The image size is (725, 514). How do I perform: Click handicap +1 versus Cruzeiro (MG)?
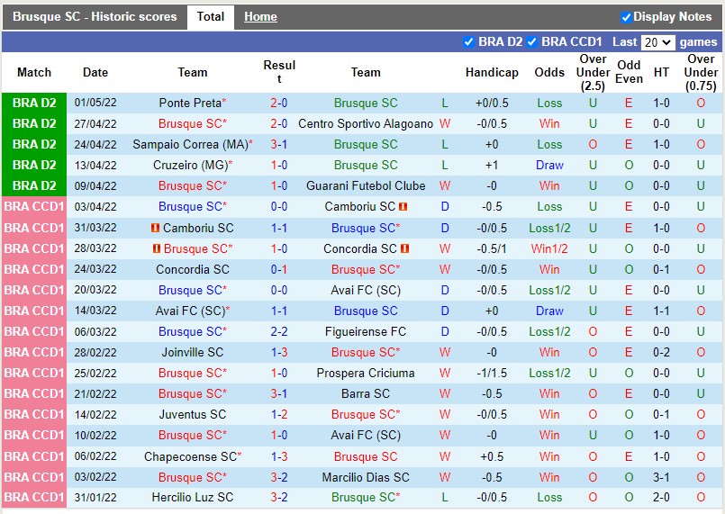point(492,165)
